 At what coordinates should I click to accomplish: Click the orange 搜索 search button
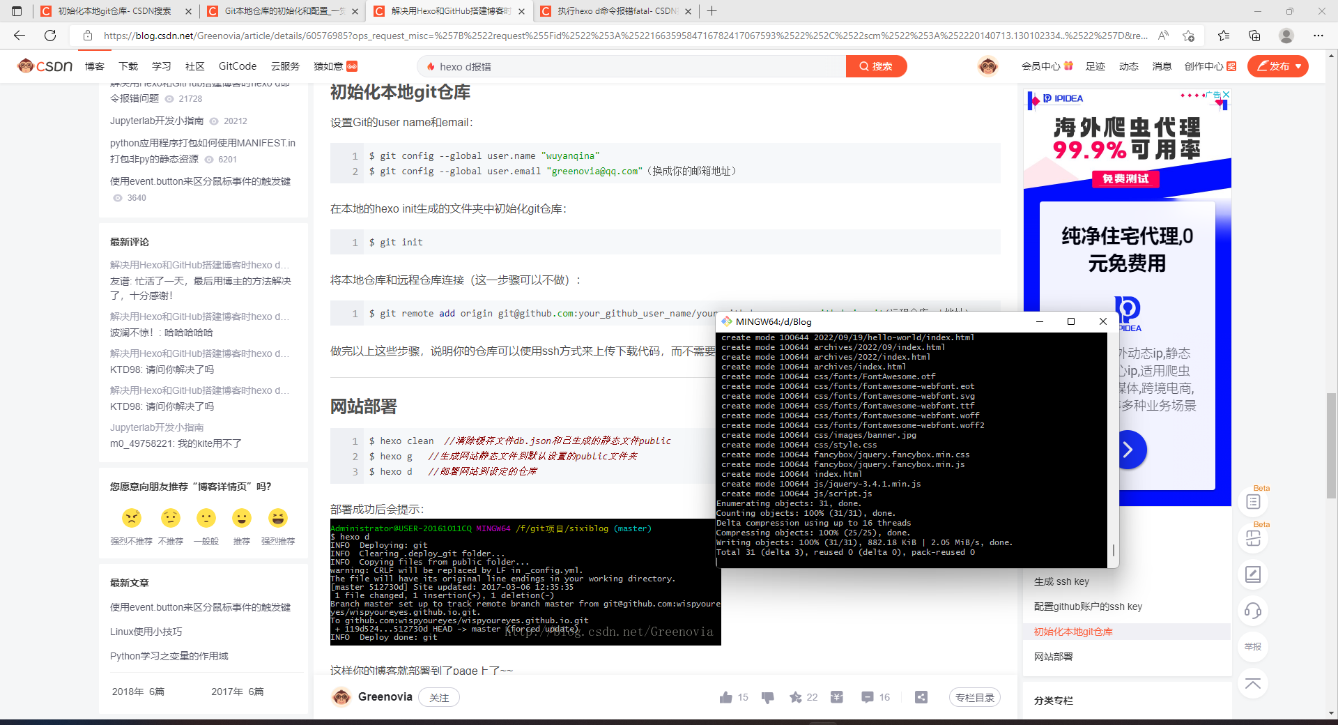(876, 66)
